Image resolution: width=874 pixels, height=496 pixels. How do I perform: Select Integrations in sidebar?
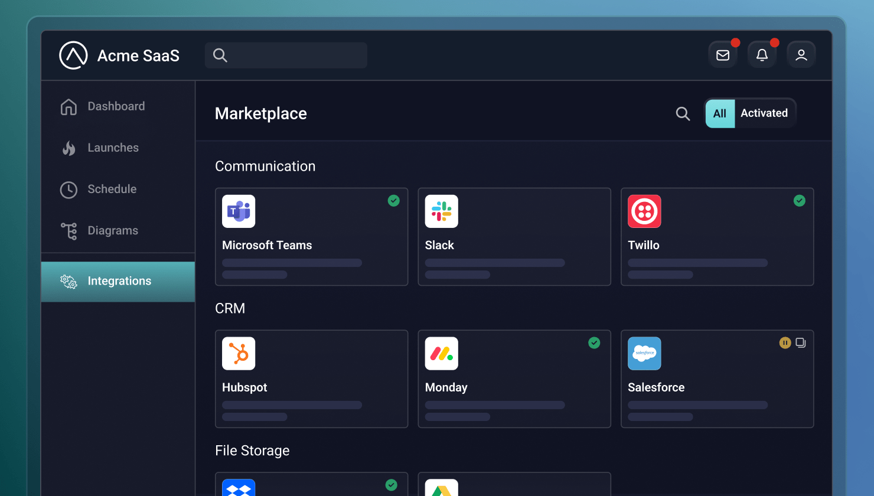pyautogui.click(x=118, y=282)
